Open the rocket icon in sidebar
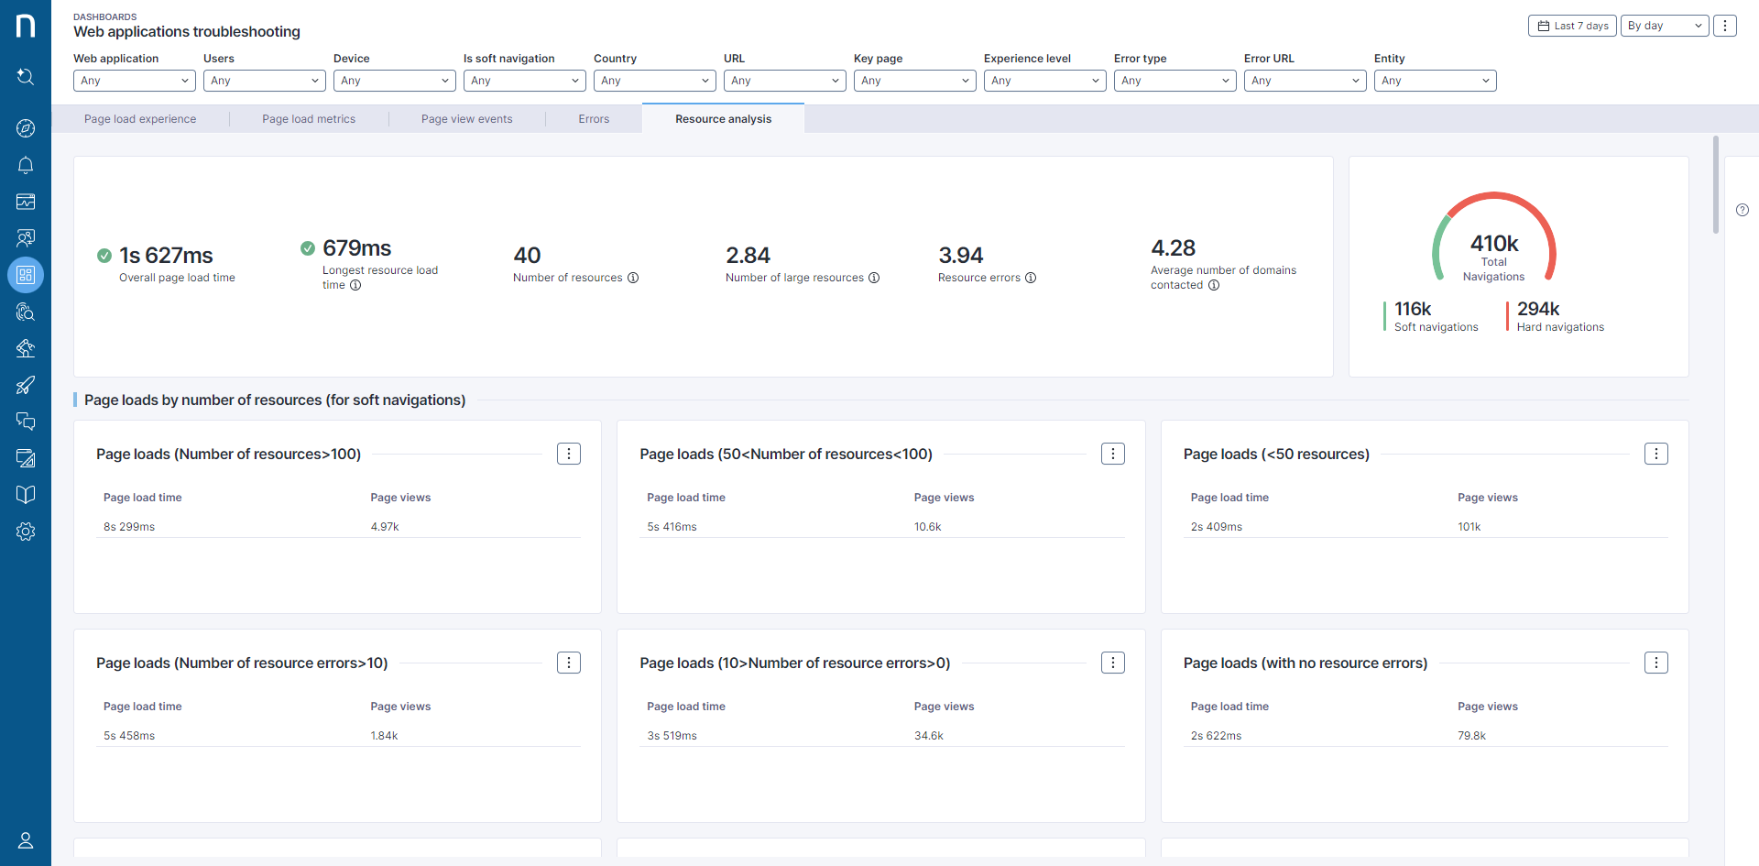Screen dimensions: 1759x866 pyautogui.click(x=26, y=385)
